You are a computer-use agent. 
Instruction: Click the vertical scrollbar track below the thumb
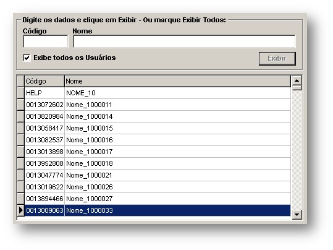(297, 150)
